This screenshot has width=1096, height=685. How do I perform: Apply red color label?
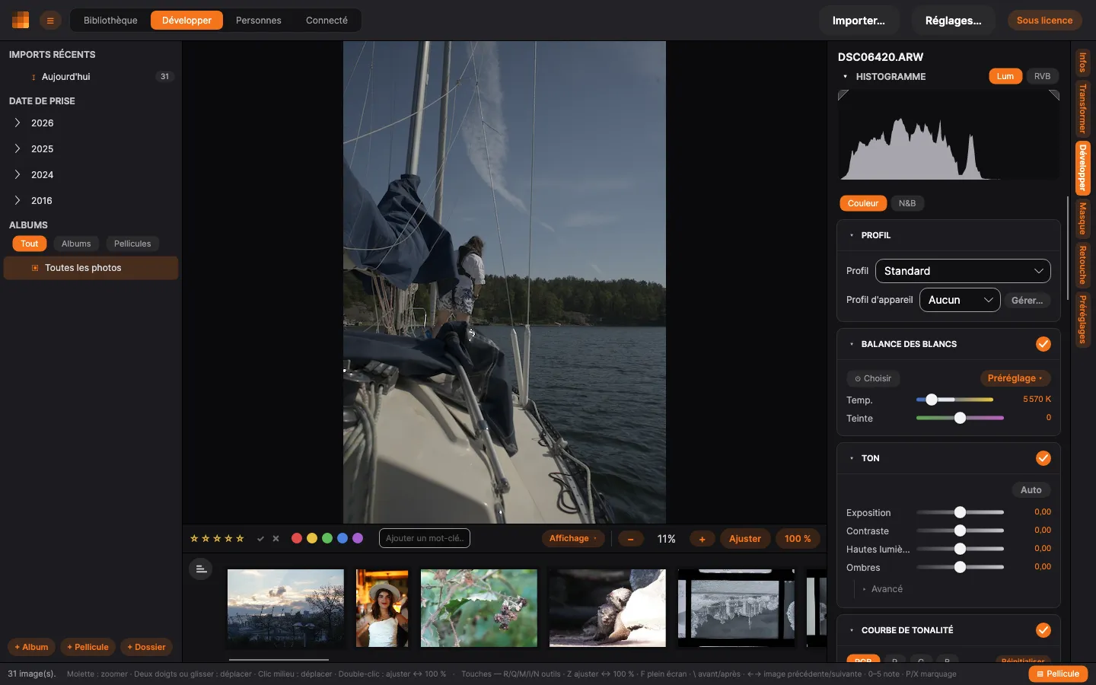point(297,538)
